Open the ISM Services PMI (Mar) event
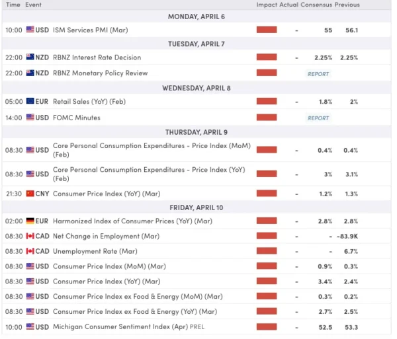 click(90, 30)
